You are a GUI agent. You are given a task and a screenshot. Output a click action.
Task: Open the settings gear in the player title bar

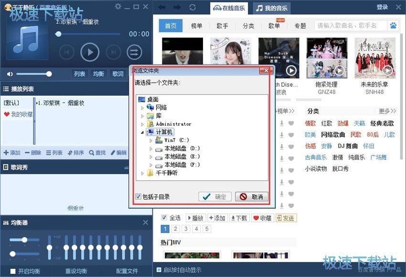click(118, 6)
